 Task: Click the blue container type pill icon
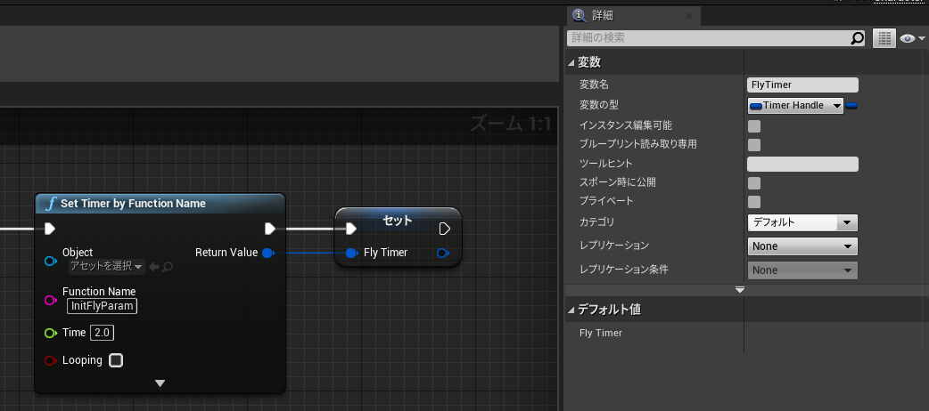[851, 106]
